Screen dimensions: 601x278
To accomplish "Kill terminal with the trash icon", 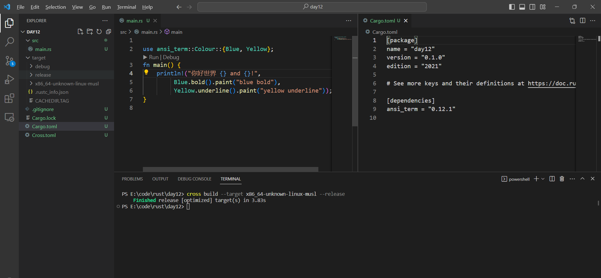I will [562, 179].
